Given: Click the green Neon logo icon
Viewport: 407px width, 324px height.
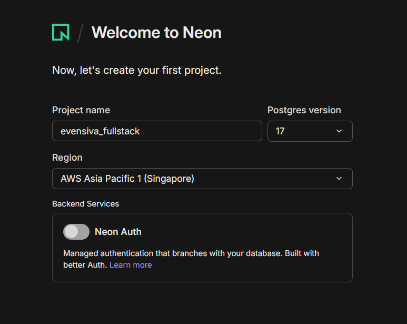Looking at the screenshot, I should click(x=61, y=32).
